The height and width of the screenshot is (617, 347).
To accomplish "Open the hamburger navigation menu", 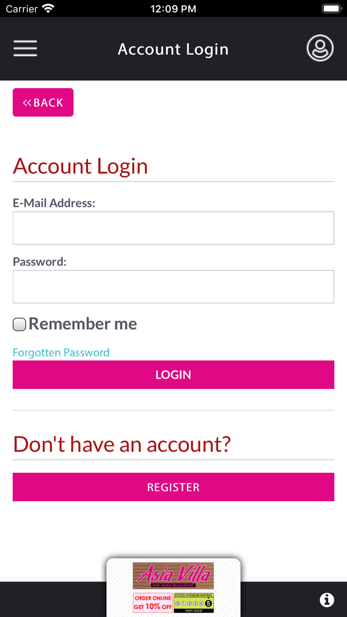I will [25, 49].
